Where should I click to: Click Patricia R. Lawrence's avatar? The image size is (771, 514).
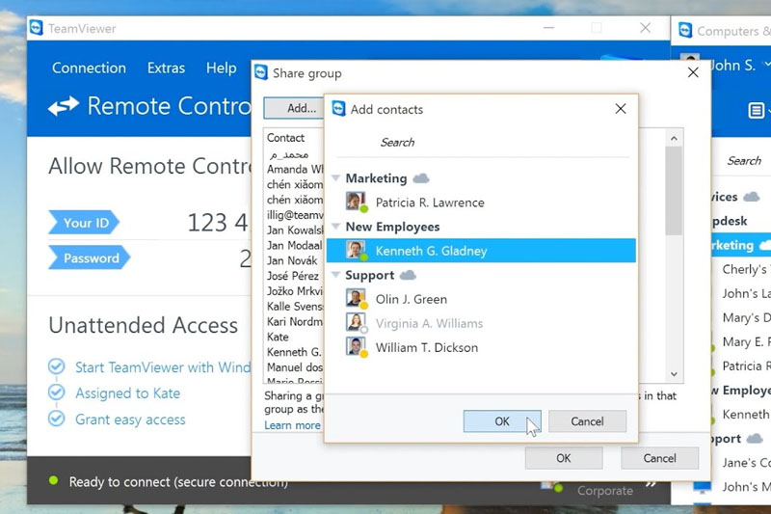[x=356, y=202]
